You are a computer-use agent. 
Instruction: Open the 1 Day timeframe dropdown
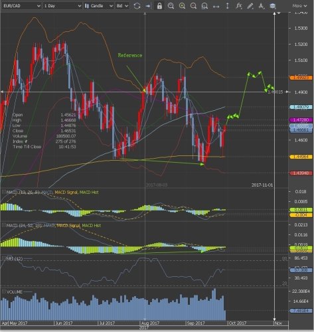[x=62, y=6]
